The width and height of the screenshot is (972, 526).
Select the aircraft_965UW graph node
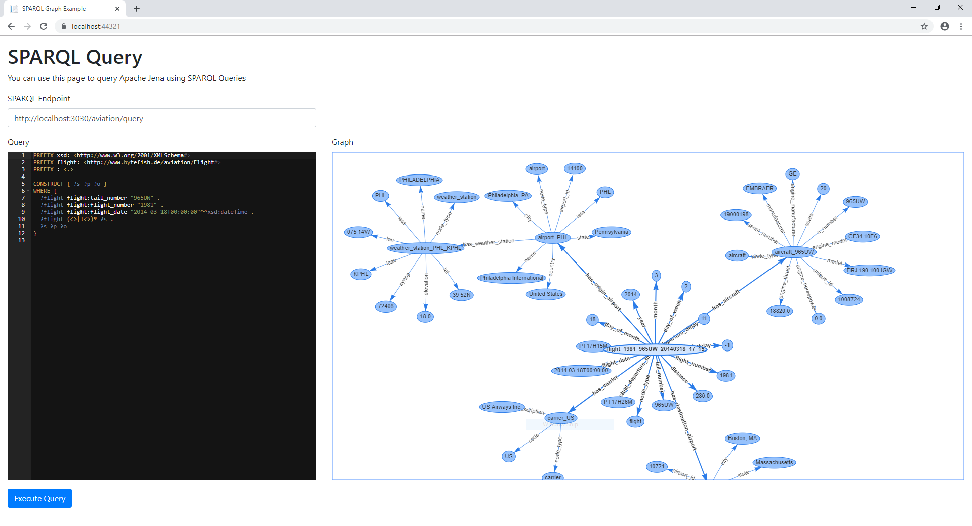point(794,252)
